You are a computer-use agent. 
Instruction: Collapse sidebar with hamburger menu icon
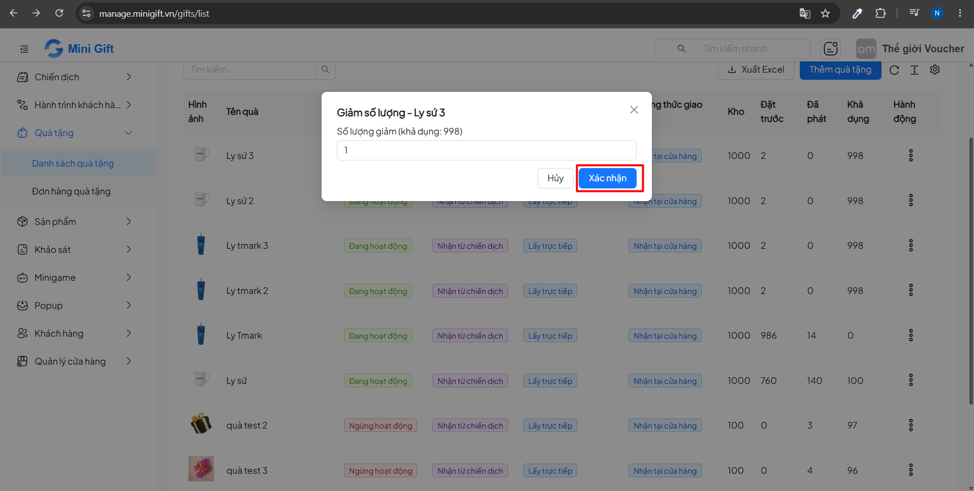tap(24, 49)
